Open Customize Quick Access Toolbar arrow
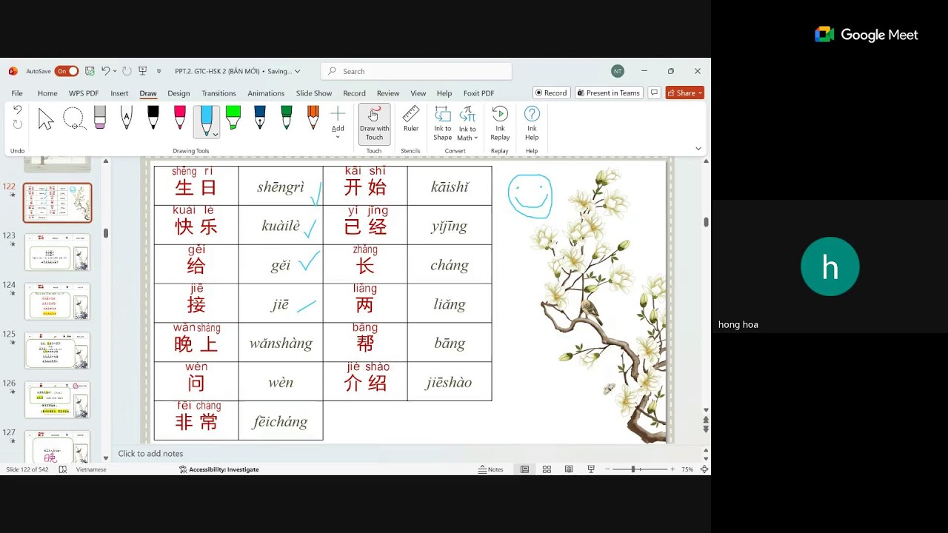 pyautogui.click(x=158, y=71)
